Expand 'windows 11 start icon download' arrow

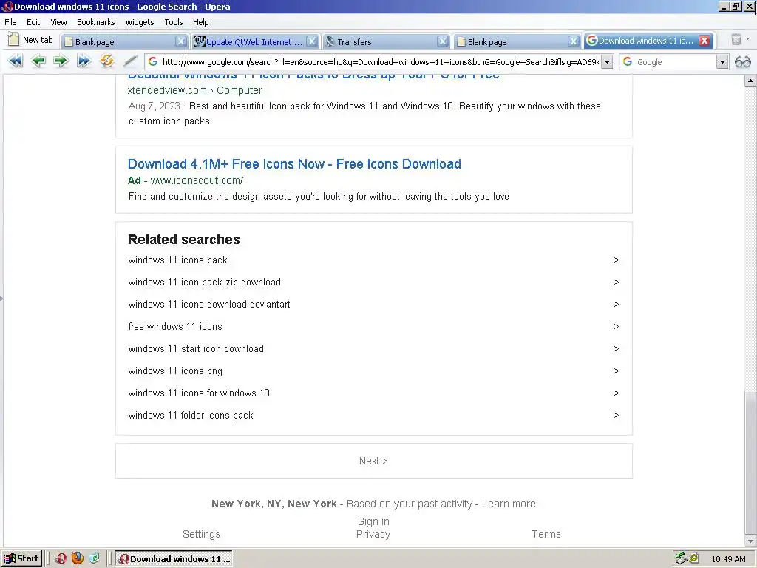coord(616,349)
